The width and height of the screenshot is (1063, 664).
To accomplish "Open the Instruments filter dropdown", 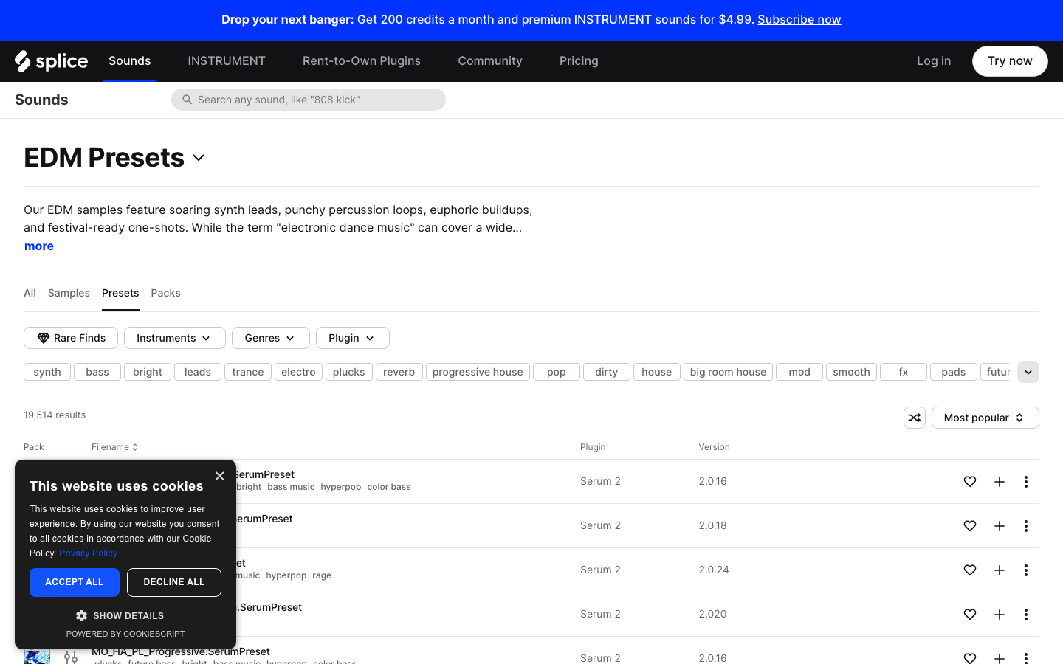I will [x=175, y=338].
